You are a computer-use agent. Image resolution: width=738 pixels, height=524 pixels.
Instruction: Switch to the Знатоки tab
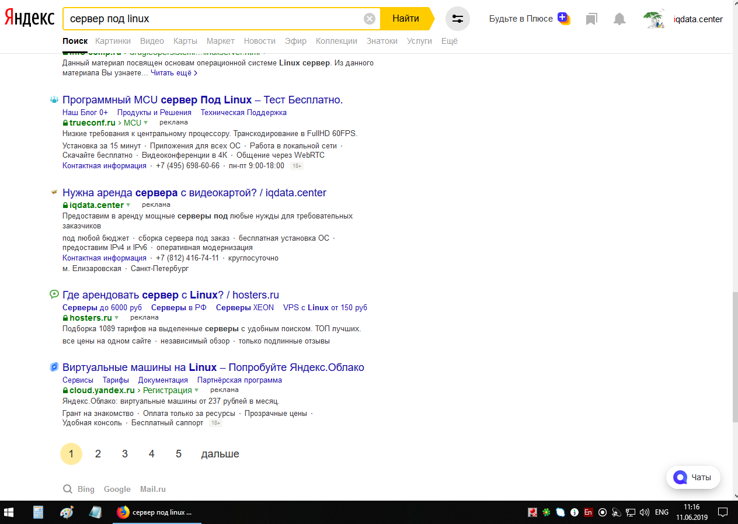[382, 41]
